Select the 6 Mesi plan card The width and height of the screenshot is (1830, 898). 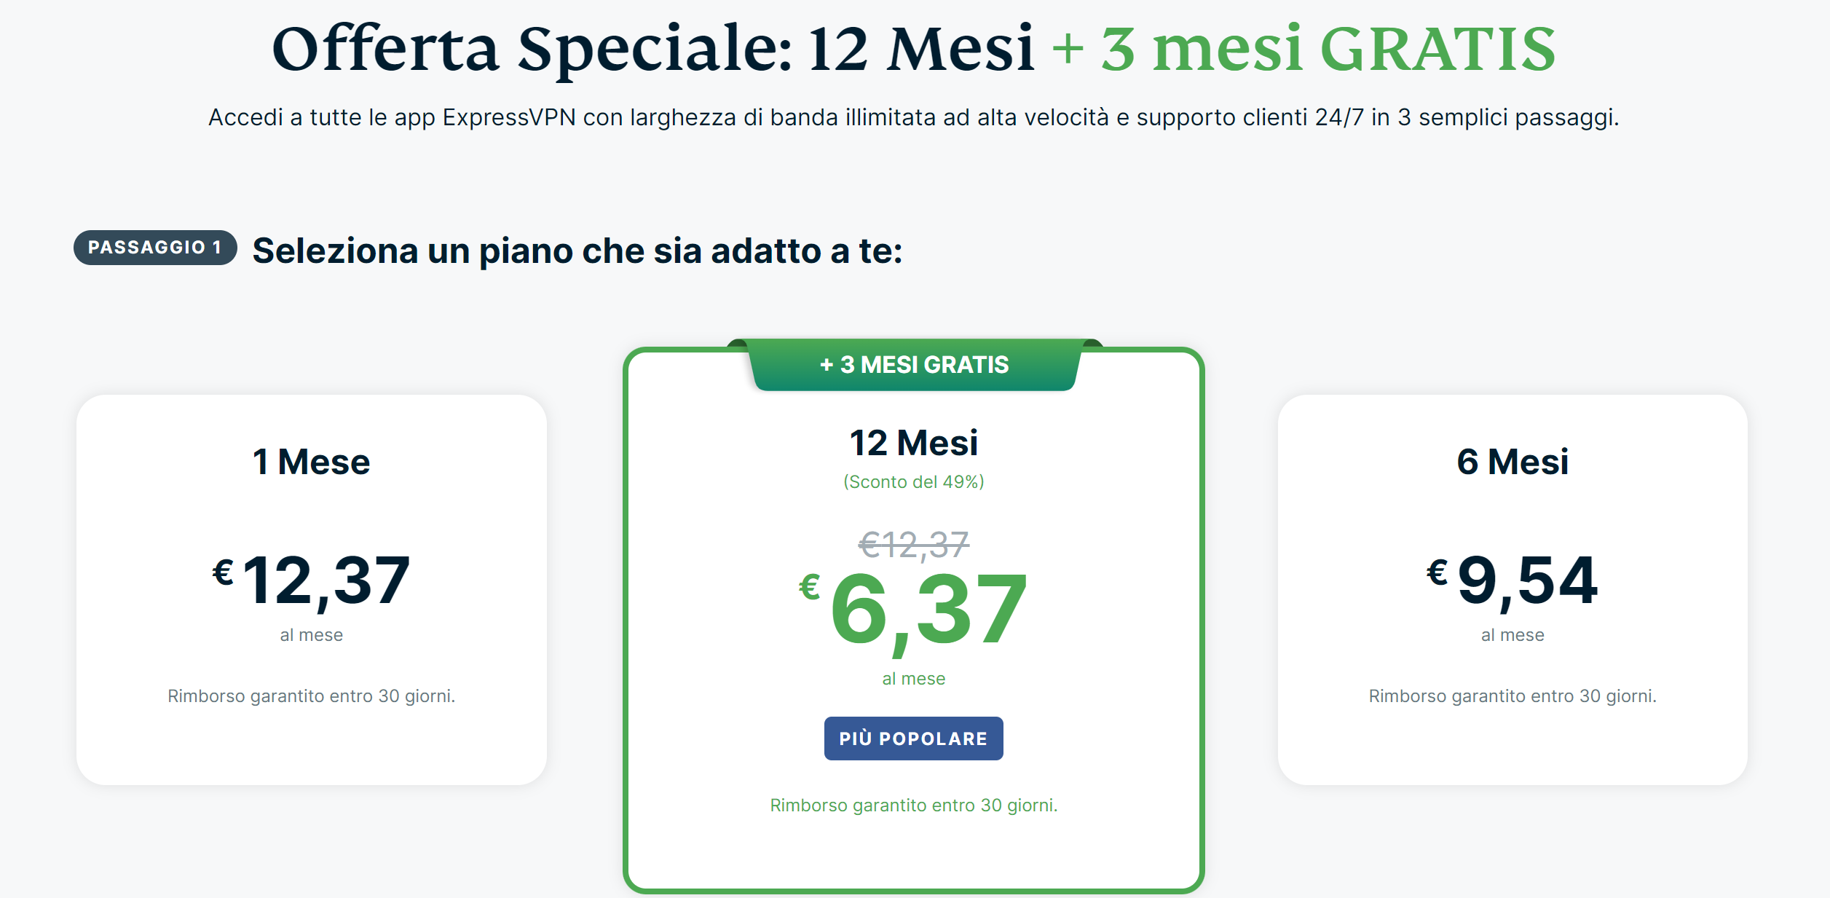pyautogui.click(x=1512, y=590)
